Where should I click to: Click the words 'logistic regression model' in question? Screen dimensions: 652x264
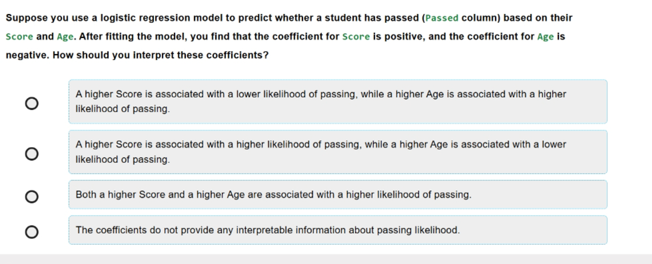click(x=162, y=18)
